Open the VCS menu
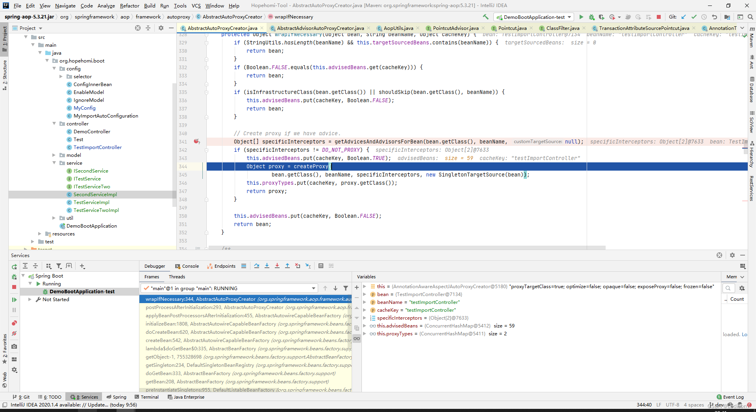The image size is (756, 412). tap(196, 6)
